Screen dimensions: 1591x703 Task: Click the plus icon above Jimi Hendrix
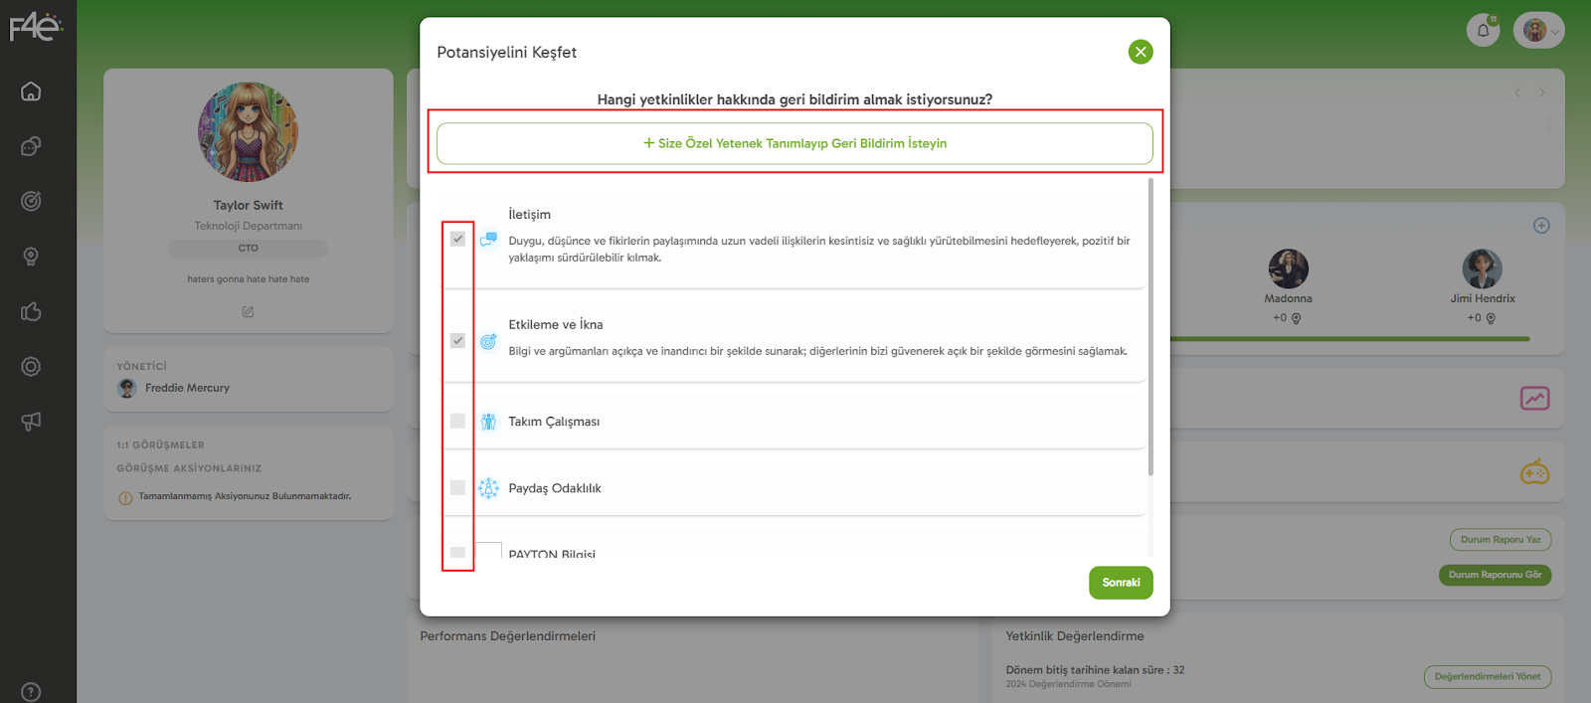pos(1541,226)
